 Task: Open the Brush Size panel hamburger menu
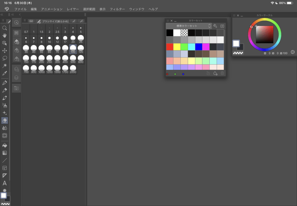pyautogui.click(x=25, y=20)
